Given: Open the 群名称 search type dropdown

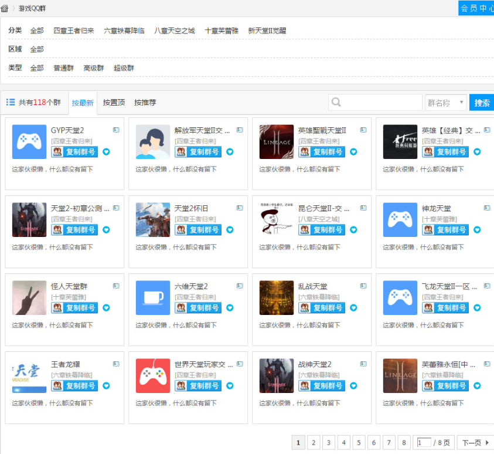Looking at the screenshot, I should coord(445,103).
